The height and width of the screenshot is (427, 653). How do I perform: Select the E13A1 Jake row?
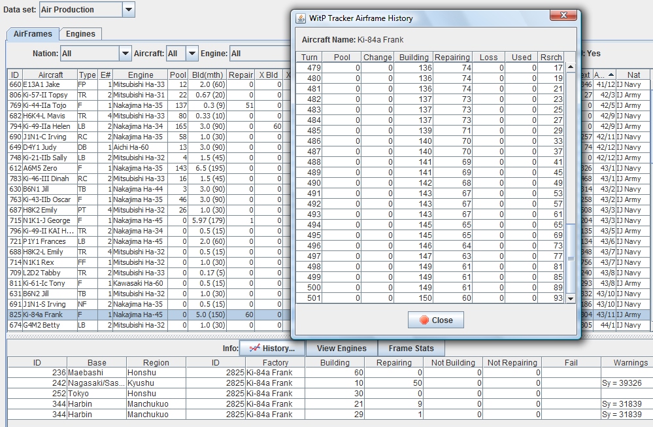pos(149,84)
